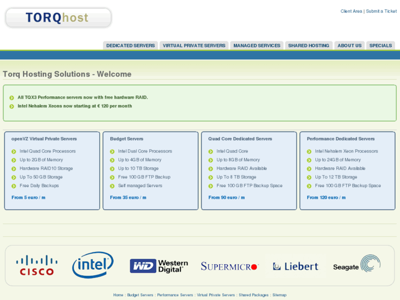
Task: Click footer Virtual Private Servers link
Action: point(216,295)
